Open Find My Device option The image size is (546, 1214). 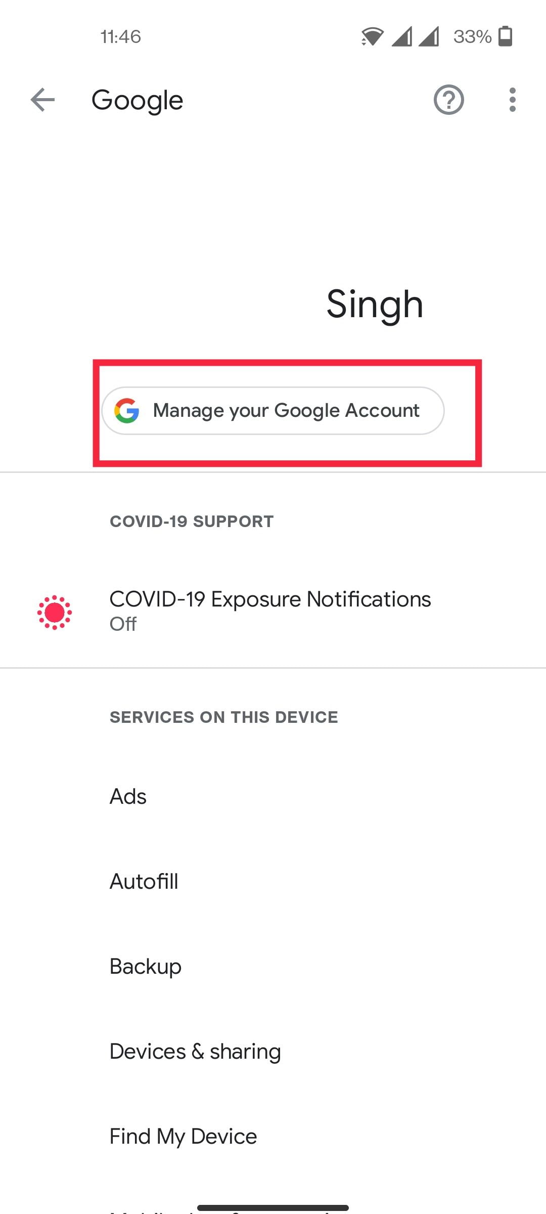click(x=184, y=1137)
